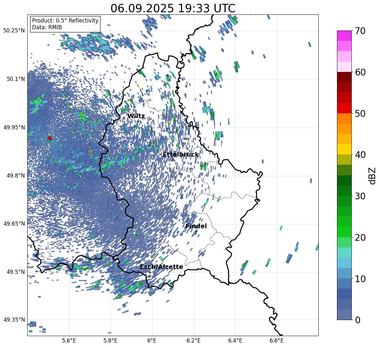Click the 30 dBZ colorbar tick label
The image size is (380, 347).
(x=360, y=196)
